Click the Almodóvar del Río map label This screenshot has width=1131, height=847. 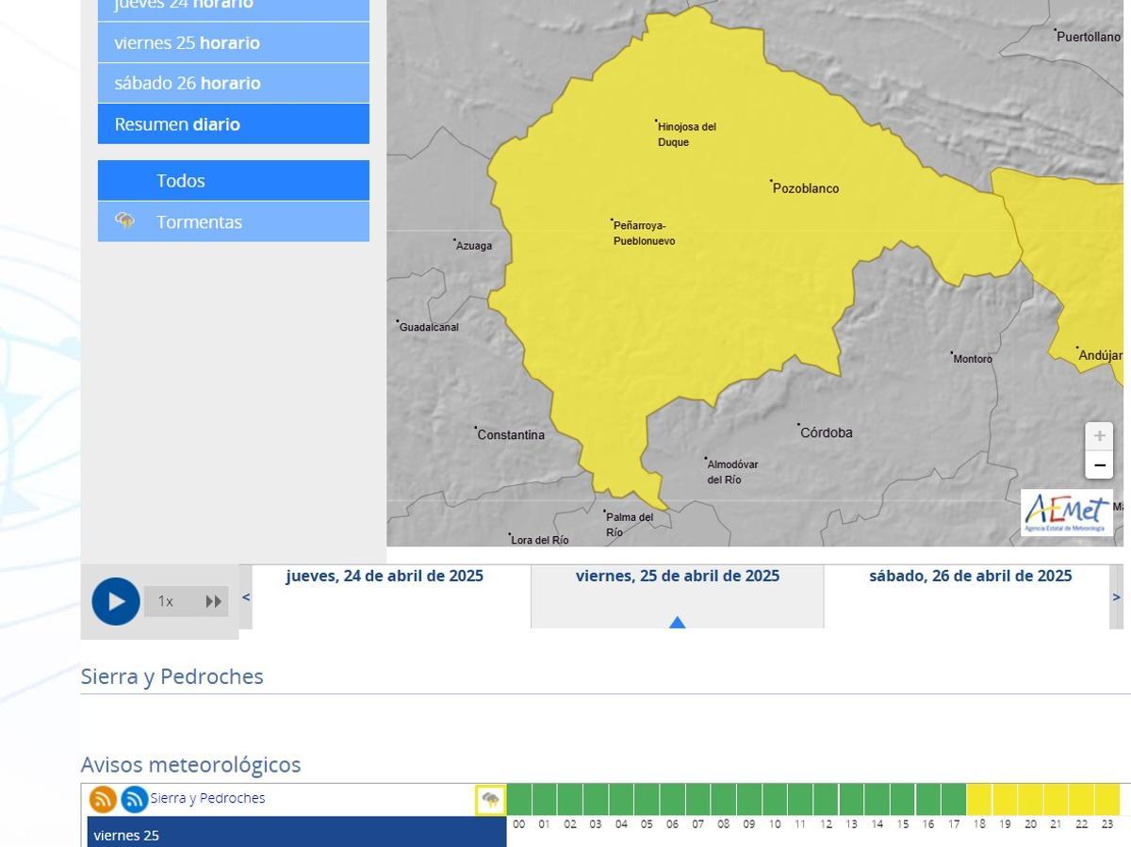coord(731,471)
